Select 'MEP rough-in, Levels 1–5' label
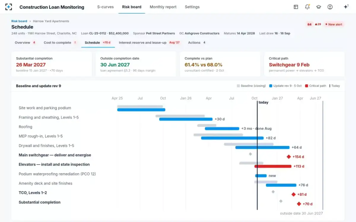The image size is (356, 222). 41,136
